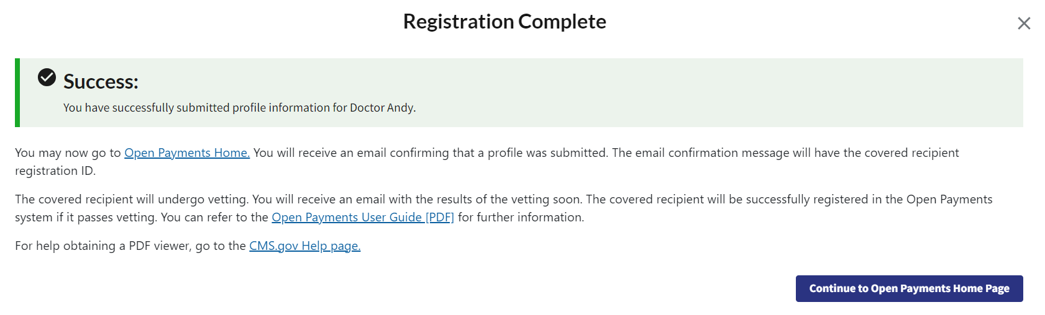Image resolution: width=1045 pixels, height=315 pixels.
Task: Open the Open Payments Home link
Action: (186, 153)
